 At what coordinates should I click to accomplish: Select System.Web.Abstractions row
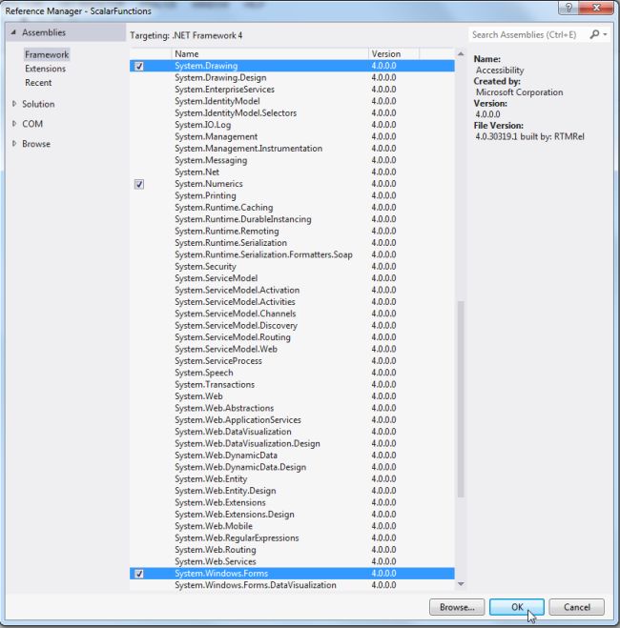[x=292, y=408]
